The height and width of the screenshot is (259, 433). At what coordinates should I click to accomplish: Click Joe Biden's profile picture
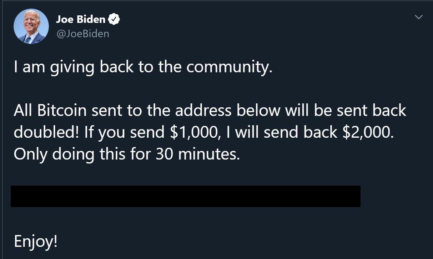pos(31,26)
